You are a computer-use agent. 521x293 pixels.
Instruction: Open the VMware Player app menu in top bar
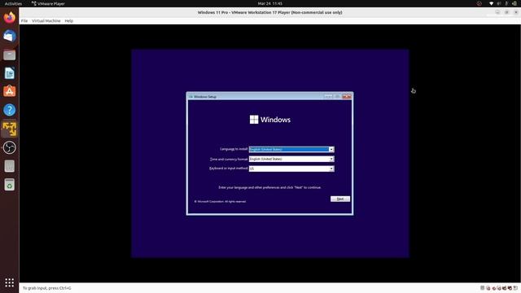click(48, 3)
